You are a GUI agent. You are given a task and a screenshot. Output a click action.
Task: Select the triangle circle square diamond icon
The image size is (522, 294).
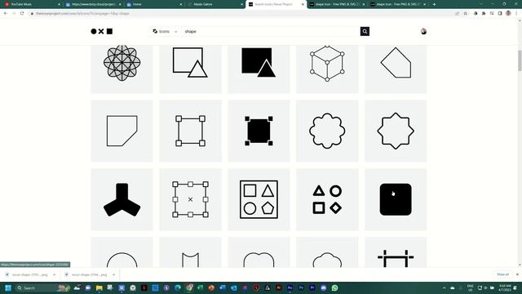coord(327,199)
